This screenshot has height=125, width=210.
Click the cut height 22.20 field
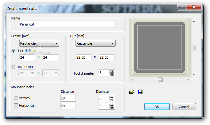click(x=107, y=57)
